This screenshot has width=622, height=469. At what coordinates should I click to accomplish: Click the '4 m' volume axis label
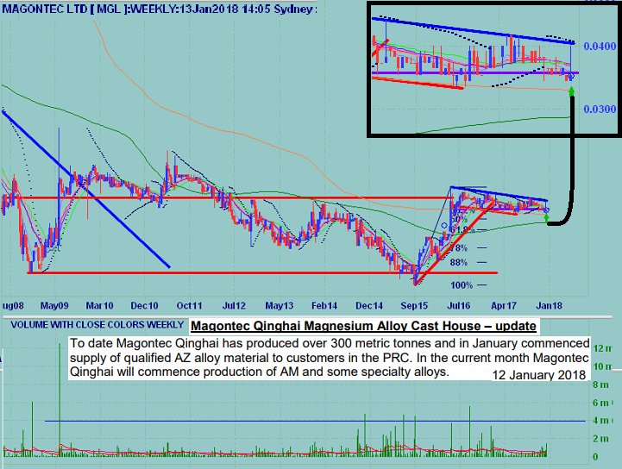[601, 420]
